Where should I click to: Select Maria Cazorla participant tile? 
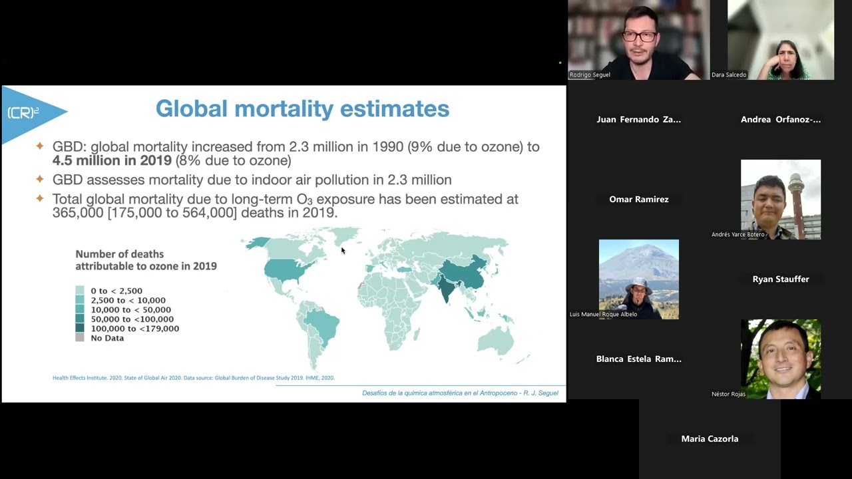point(710,439)
